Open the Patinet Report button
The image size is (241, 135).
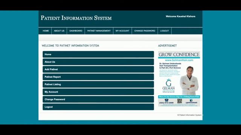pyautogui.click(x=98, y=77)
